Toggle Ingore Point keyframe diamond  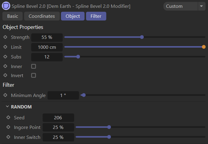8,127
